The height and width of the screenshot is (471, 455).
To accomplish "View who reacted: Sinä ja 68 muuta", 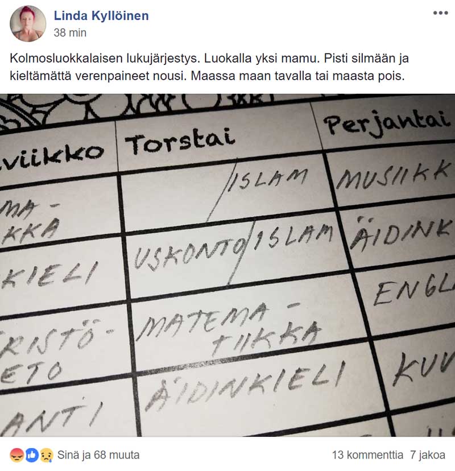I will coord(98,455).
